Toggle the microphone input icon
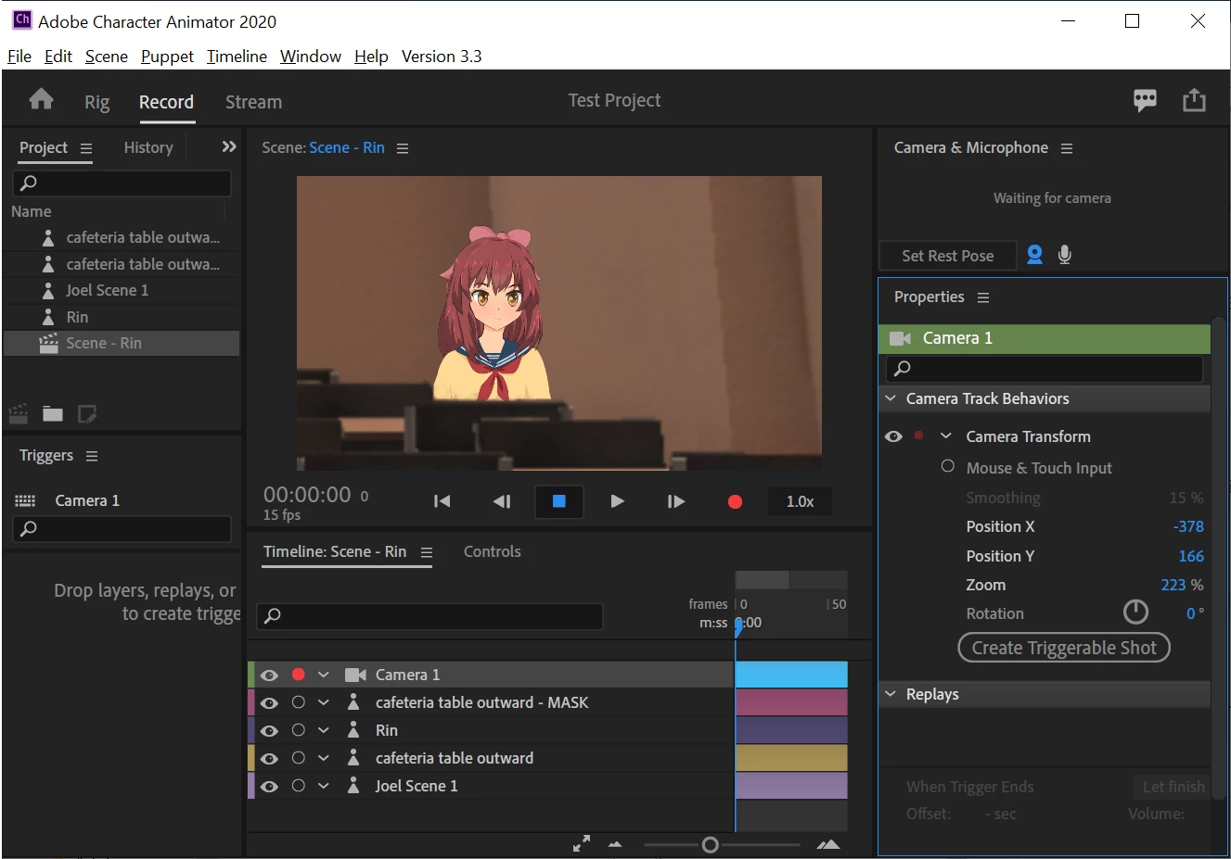The image size is (1231, 859). click(1065, 255)
